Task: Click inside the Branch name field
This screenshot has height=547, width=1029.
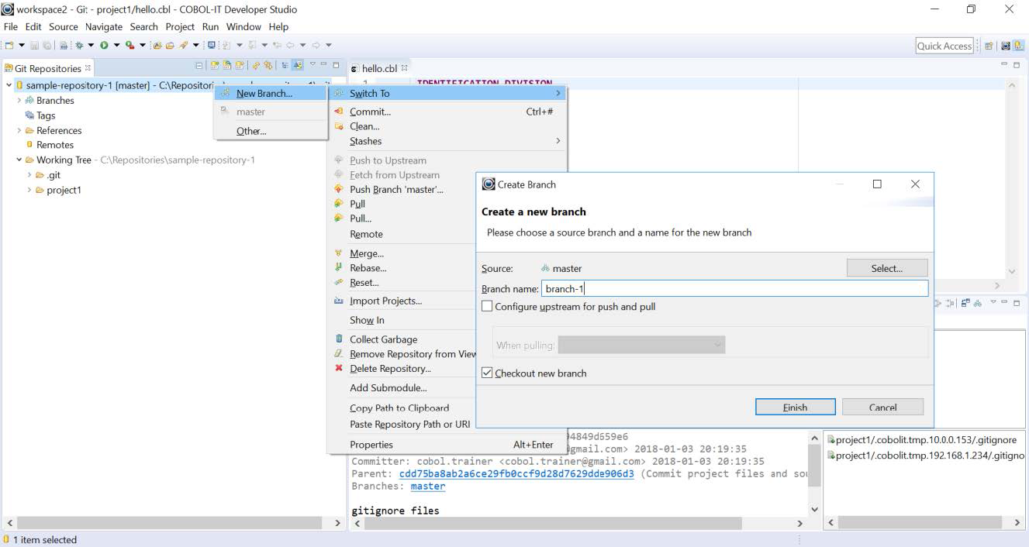Action: point(698,287)
